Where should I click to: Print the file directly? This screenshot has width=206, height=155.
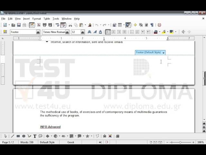[44, 25]
